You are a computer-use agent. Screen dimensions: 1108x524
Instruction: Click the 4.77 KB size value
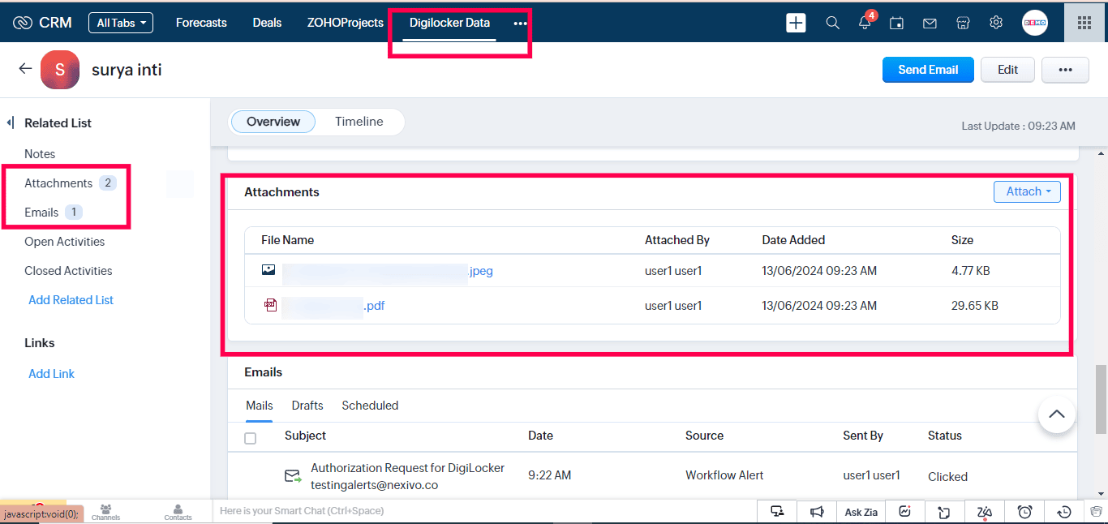point(970,271)
